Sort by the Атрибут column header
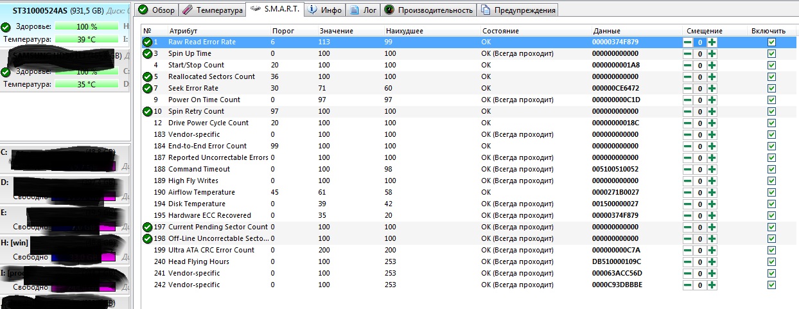The image size is (799, 309). pyautogui.click(x=183, y=31)
